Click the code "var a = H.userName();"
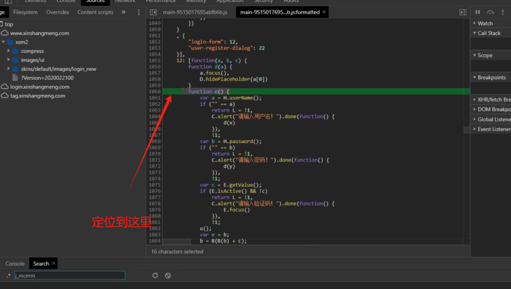 coord(231,98)
